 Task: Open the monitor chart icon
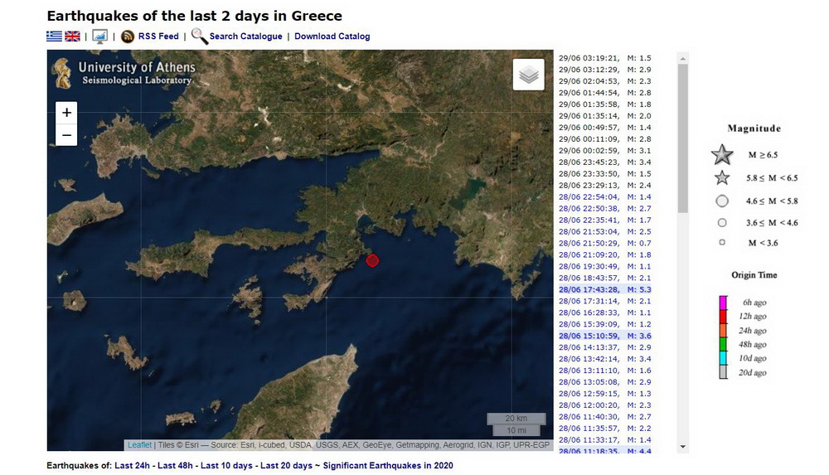tap(99, 36)
